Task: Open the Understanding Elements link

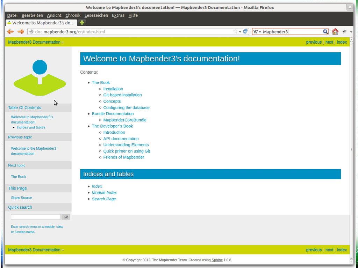Action: click(x=126, y=145)
